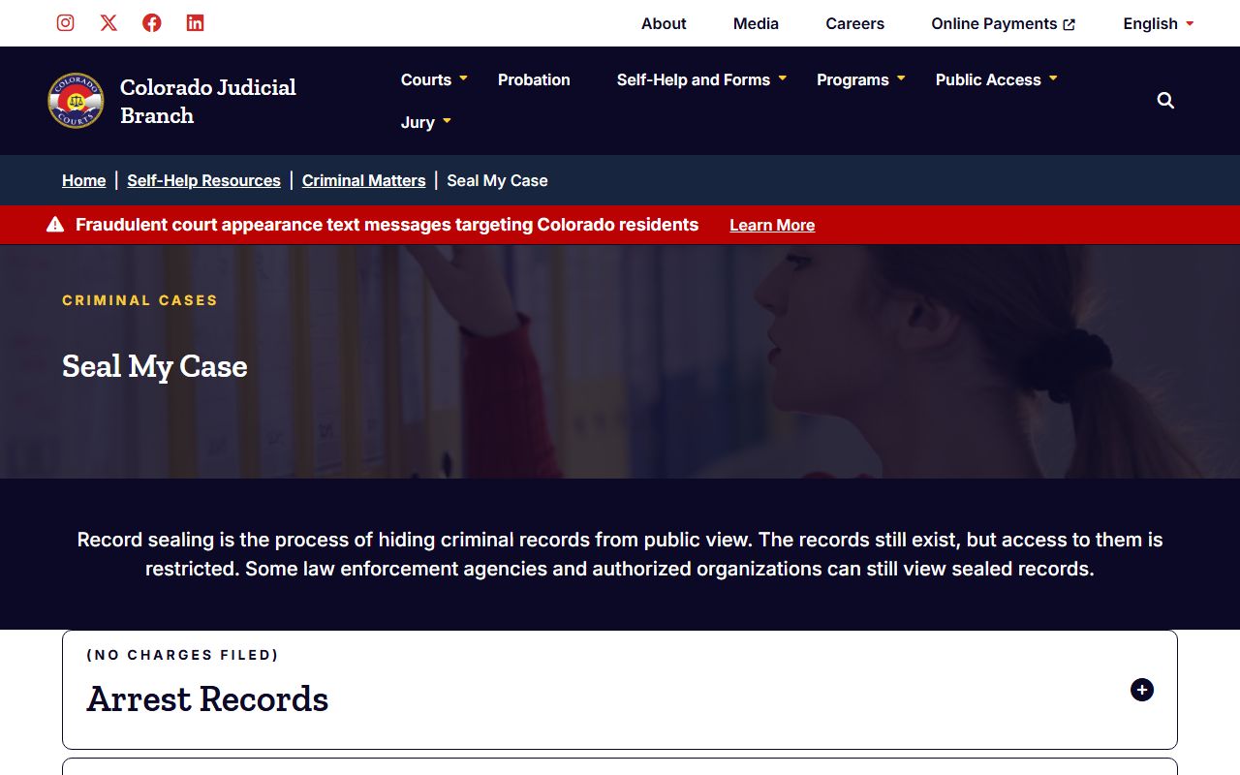The image size is (1240, 775).
Task: Open the Careers page
Action: pyautogui.click(x=854, y=23)
